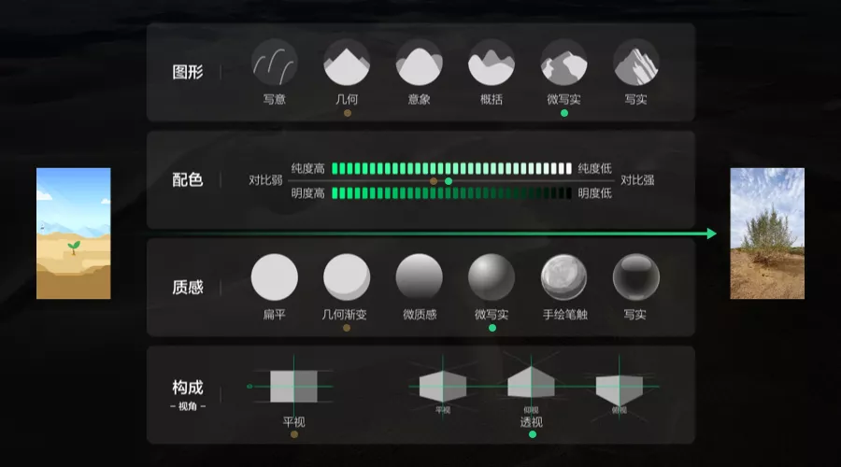Click the 纯度低 label
This screenshot has width=841, height=467.
pos(595,169)
